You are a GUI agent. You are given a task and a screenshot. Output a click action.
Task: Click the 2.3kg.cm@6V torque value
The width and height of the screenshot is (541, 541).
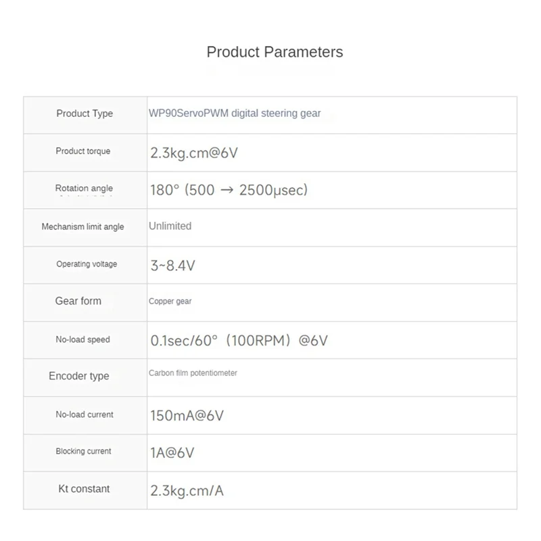click(x=194, y=153)
